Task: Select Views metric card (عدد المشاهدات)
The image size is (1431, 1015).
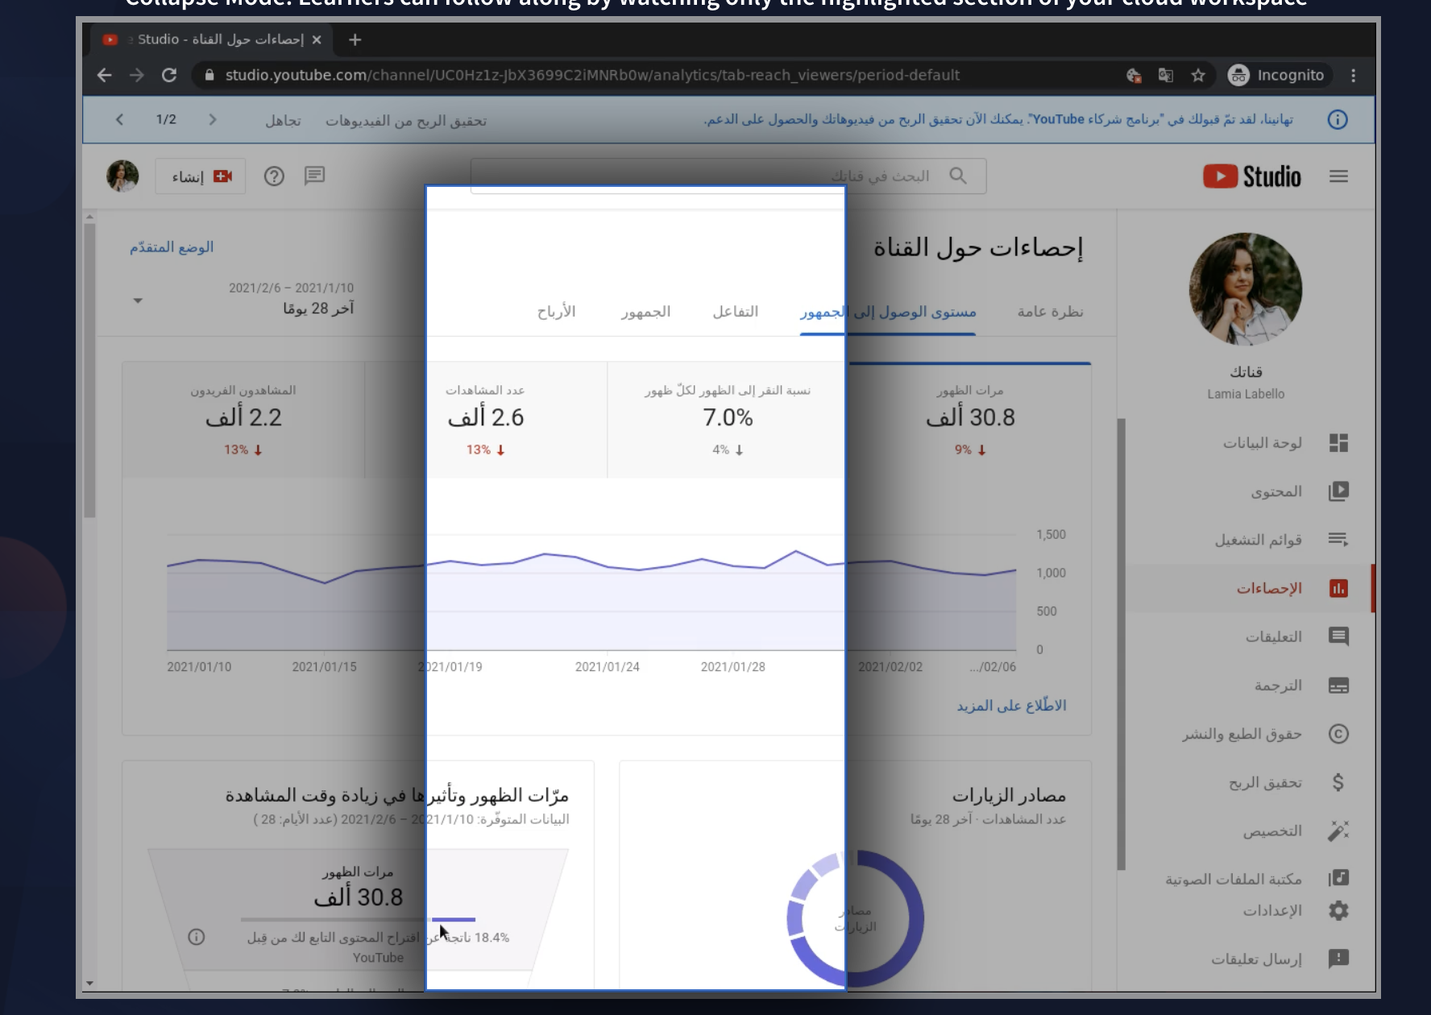Action: pyautogui.click(x=485, y=420)
